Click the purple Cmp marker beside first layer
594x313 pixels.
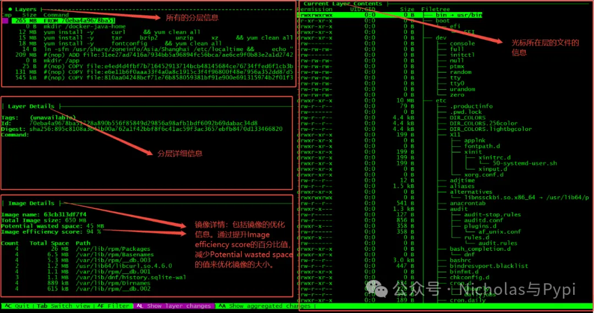click(5, 20)
